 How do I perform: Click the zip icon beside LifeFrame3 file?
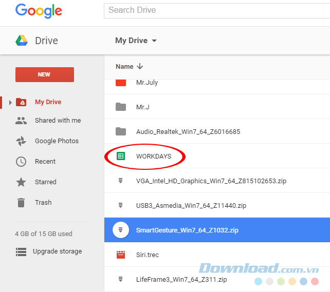click(121, 279)
